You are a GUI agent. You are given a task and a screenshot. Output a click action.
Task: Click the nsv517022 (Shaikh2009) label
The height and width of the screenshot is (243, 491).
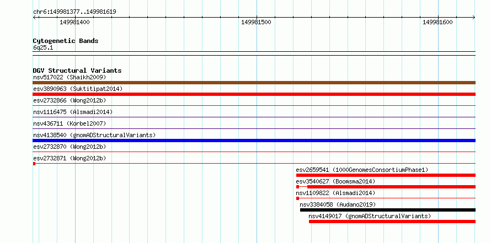point(70,77)
